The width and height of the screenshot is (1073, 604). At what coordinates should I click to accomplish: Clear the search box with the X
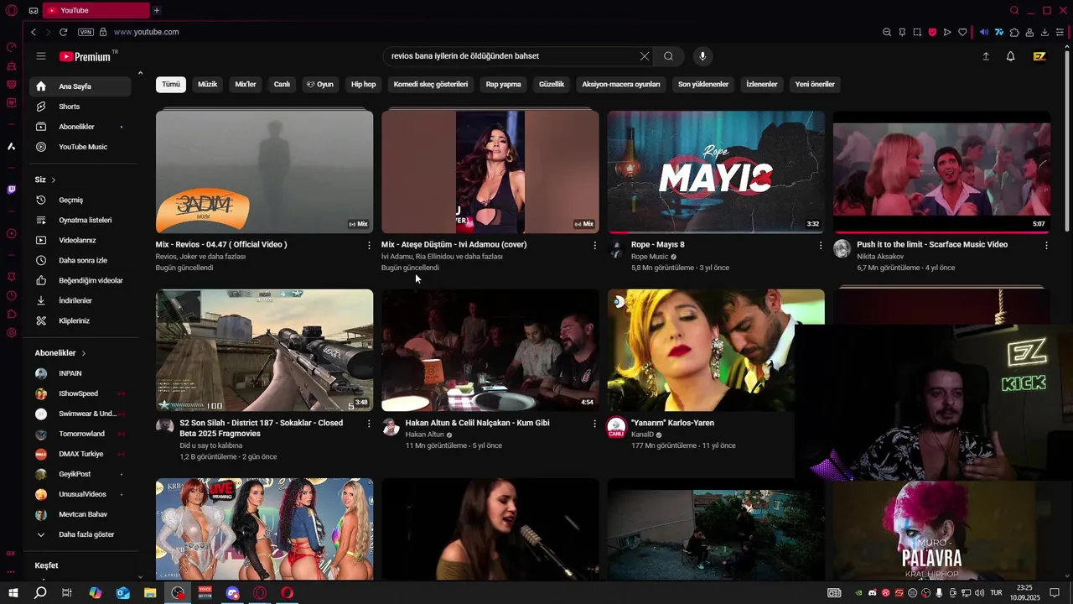click(644, 56)
